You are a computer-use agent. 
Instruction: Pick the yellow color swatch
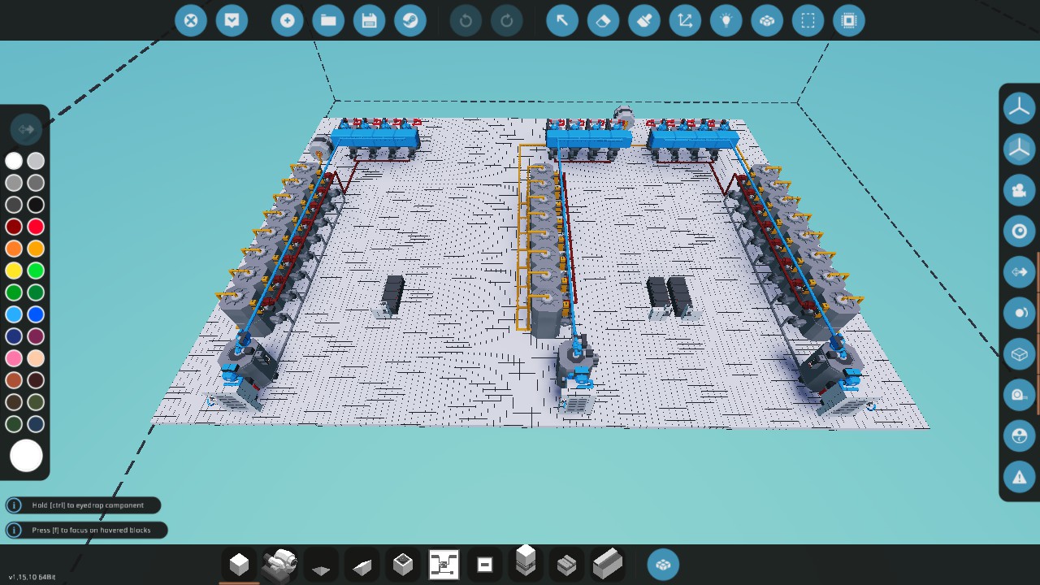(x=14, y=271)
